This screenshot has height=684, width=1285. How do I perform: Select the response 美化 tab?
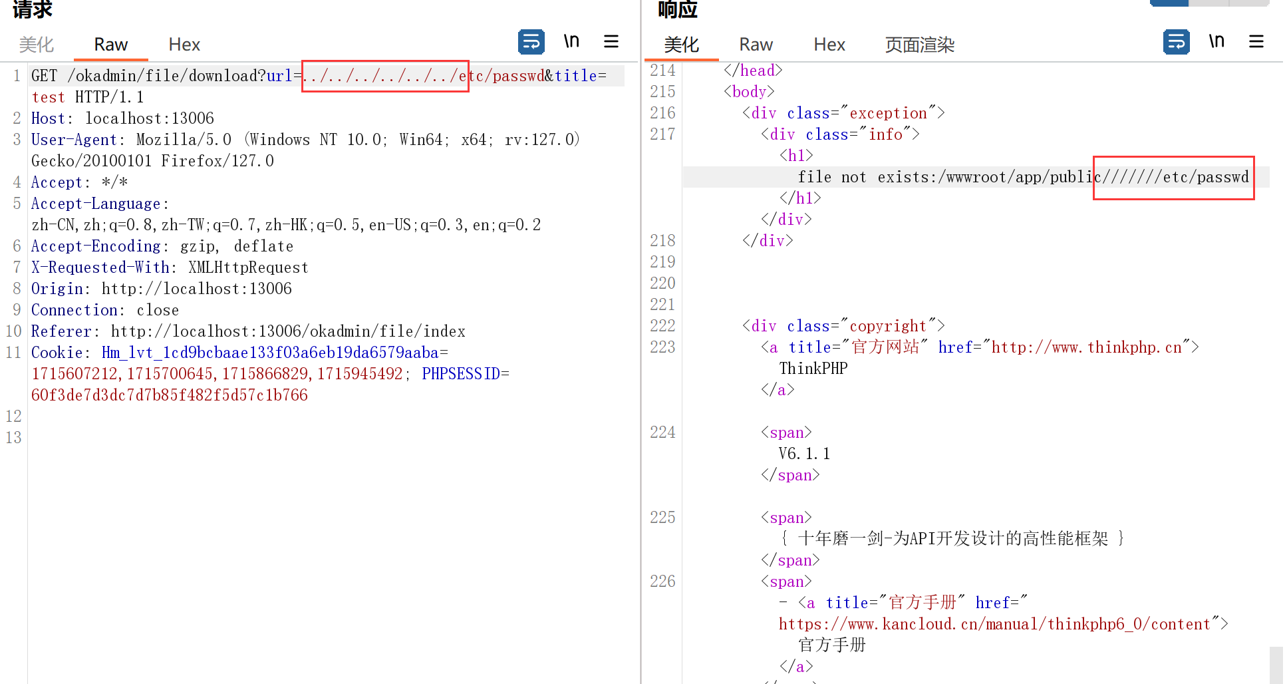coord(682,45)
